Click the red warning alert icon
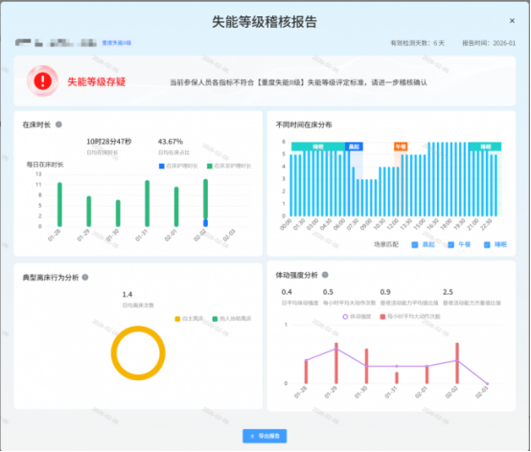The width and height of the screenshot is (531, 452). 43,81
